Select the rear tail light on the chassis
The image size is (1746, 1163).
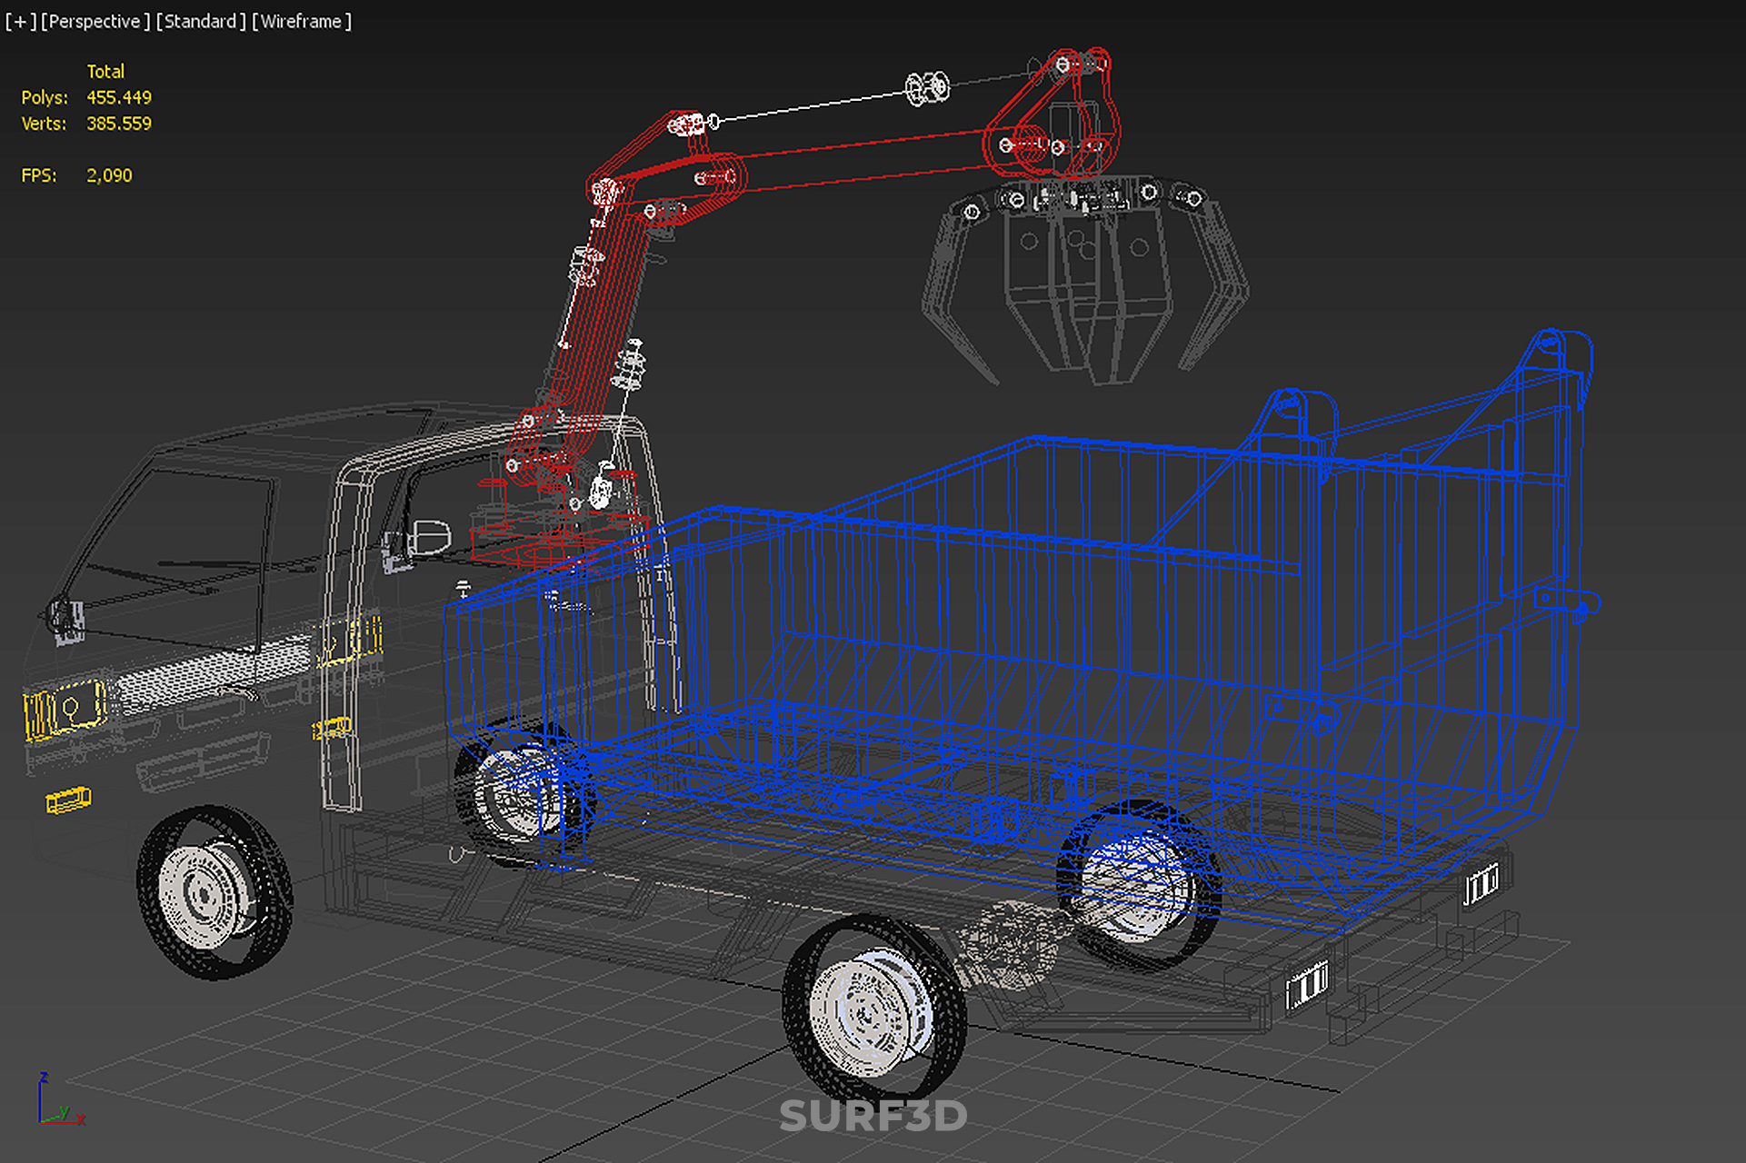click(1307, 984)
